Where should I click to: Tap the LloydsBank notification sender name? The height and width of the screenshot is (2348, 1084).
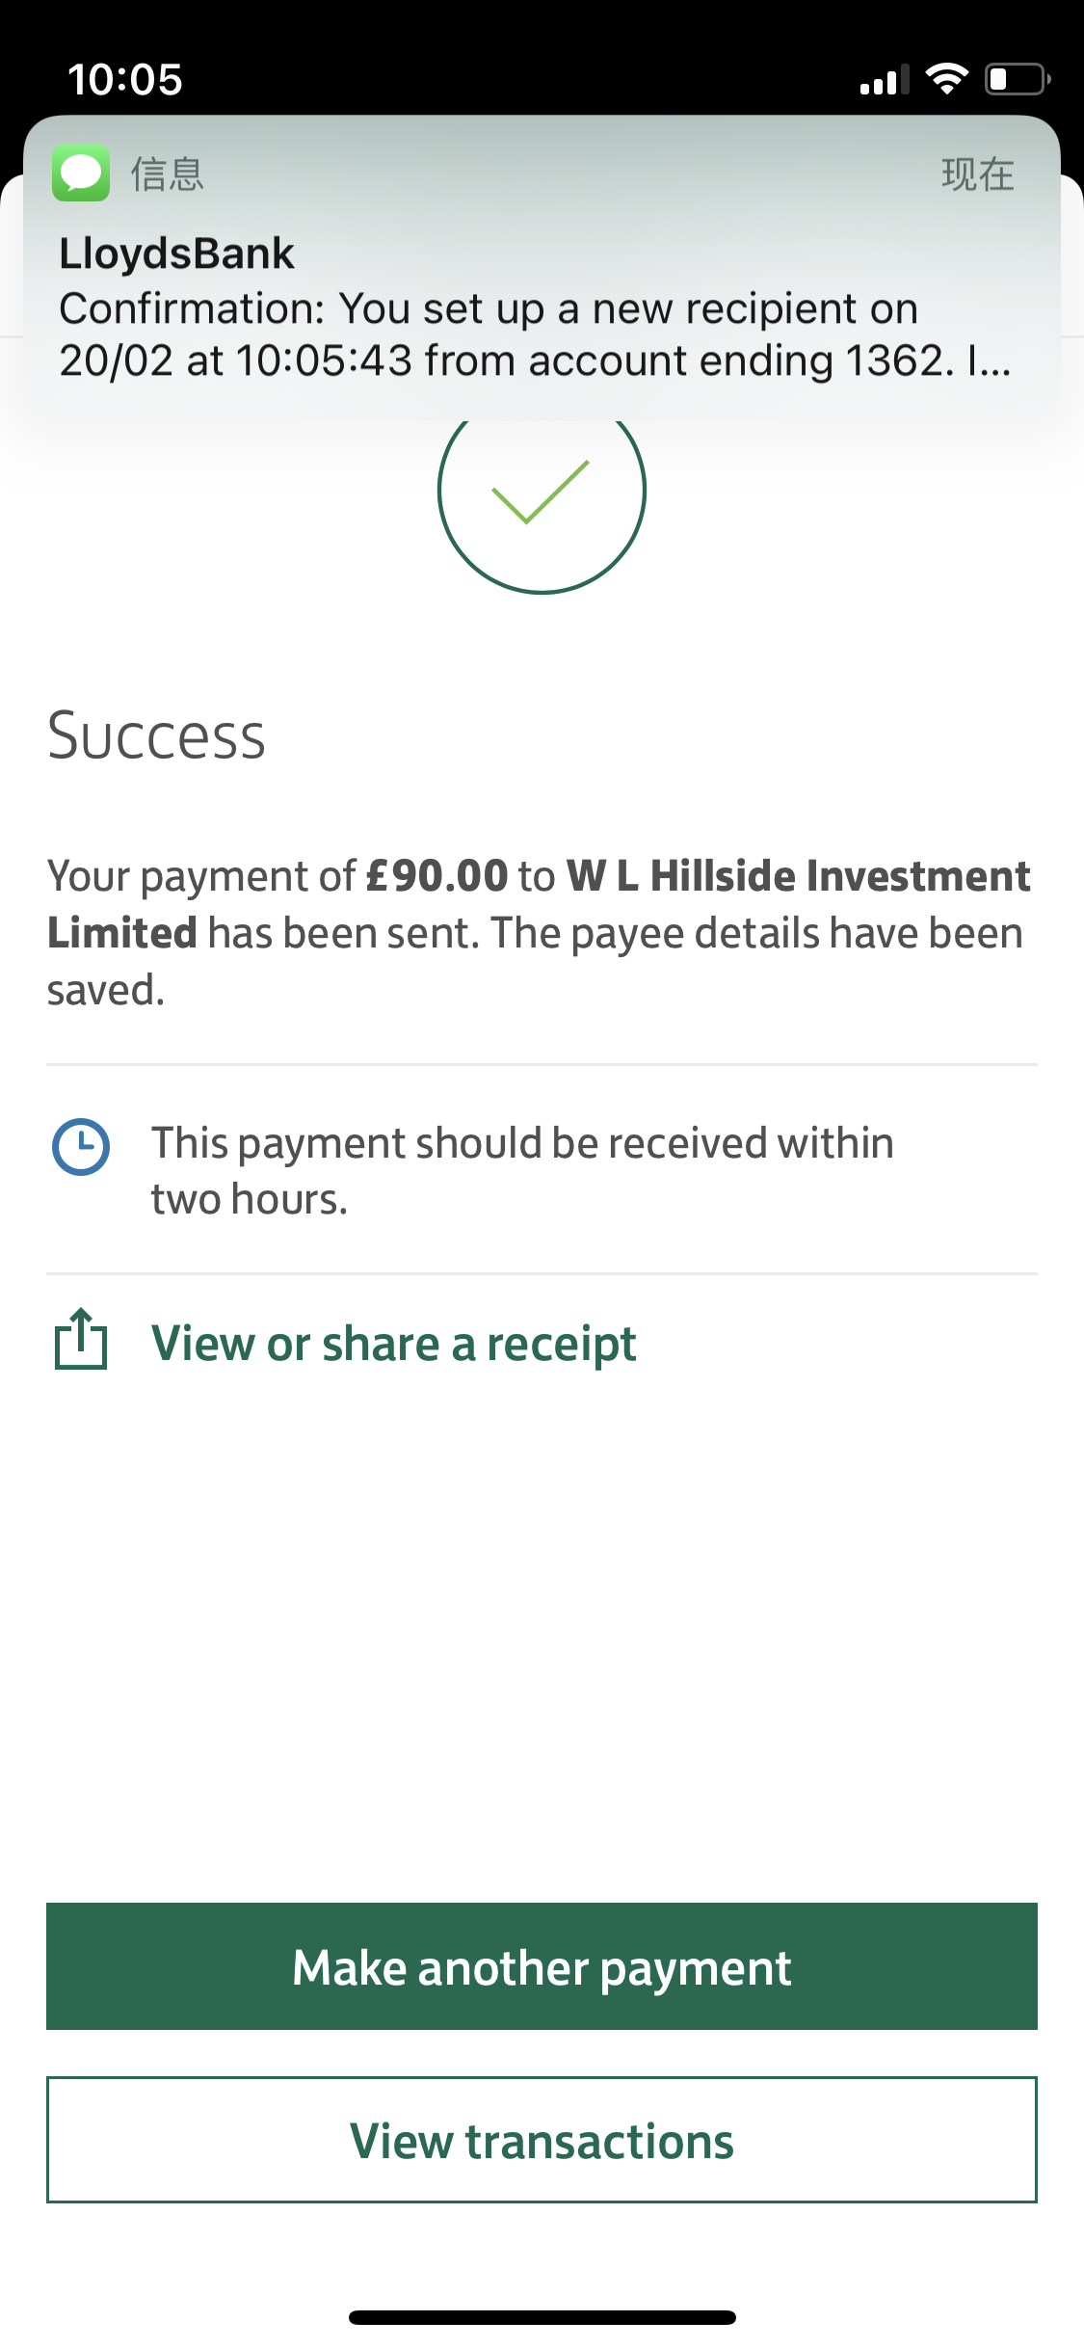tap(177, 253)
